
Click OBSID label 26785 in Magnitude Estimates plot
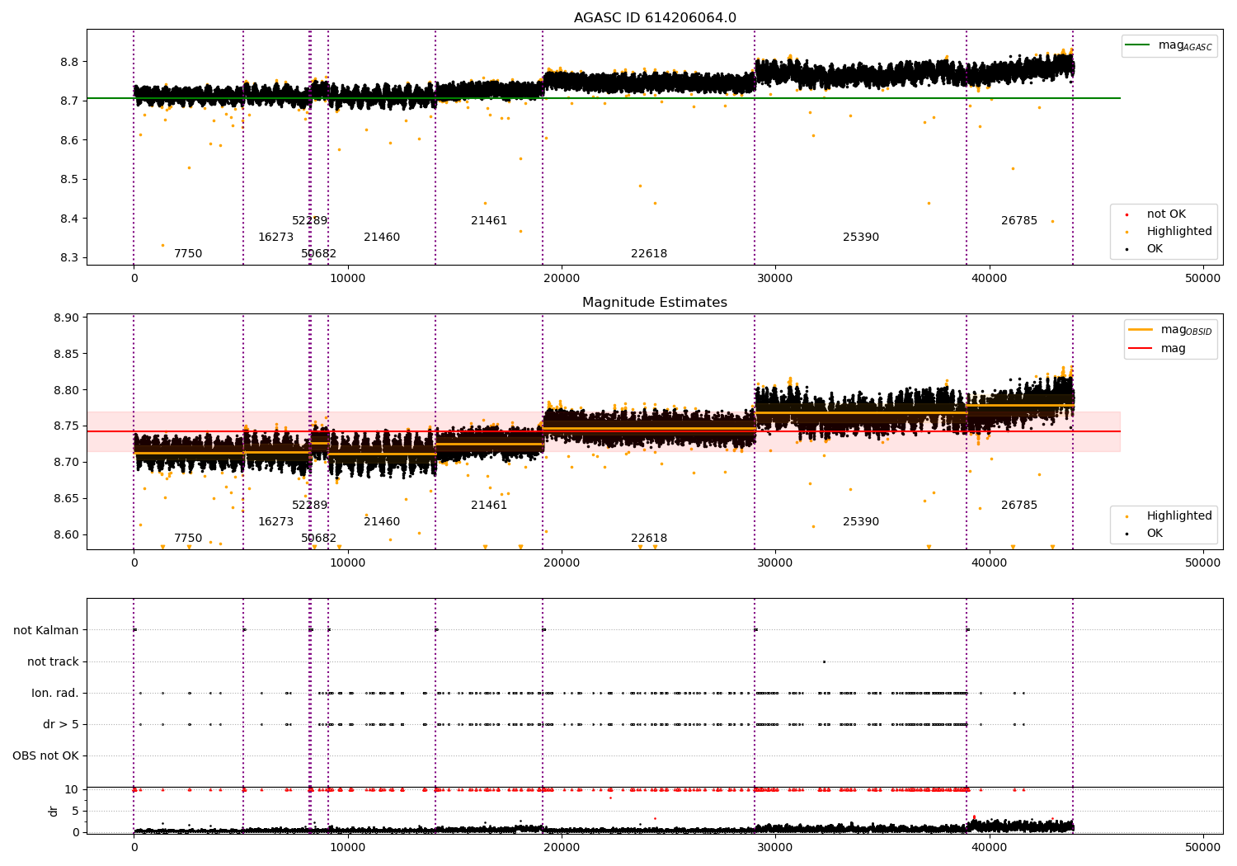tap(1019, 506)
